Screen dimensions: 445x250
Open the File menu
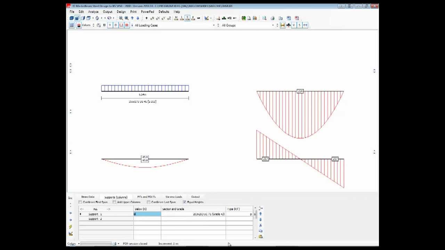72,12
